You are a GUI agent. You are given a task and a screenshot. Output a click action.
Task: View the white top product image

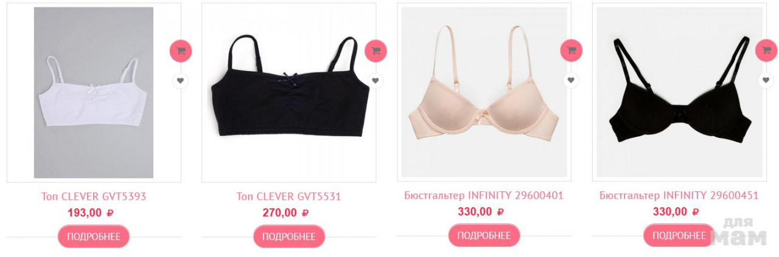pos(94,92)
